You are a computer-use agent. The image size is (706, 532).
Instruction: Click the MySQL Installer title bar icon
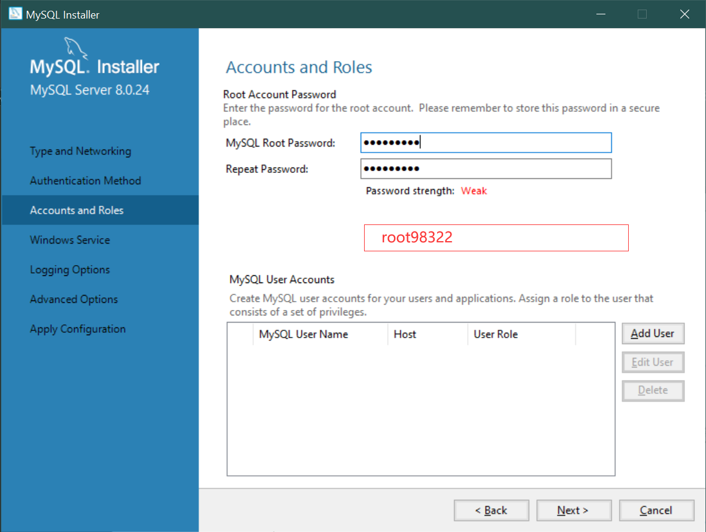click(x=16, y=14)
